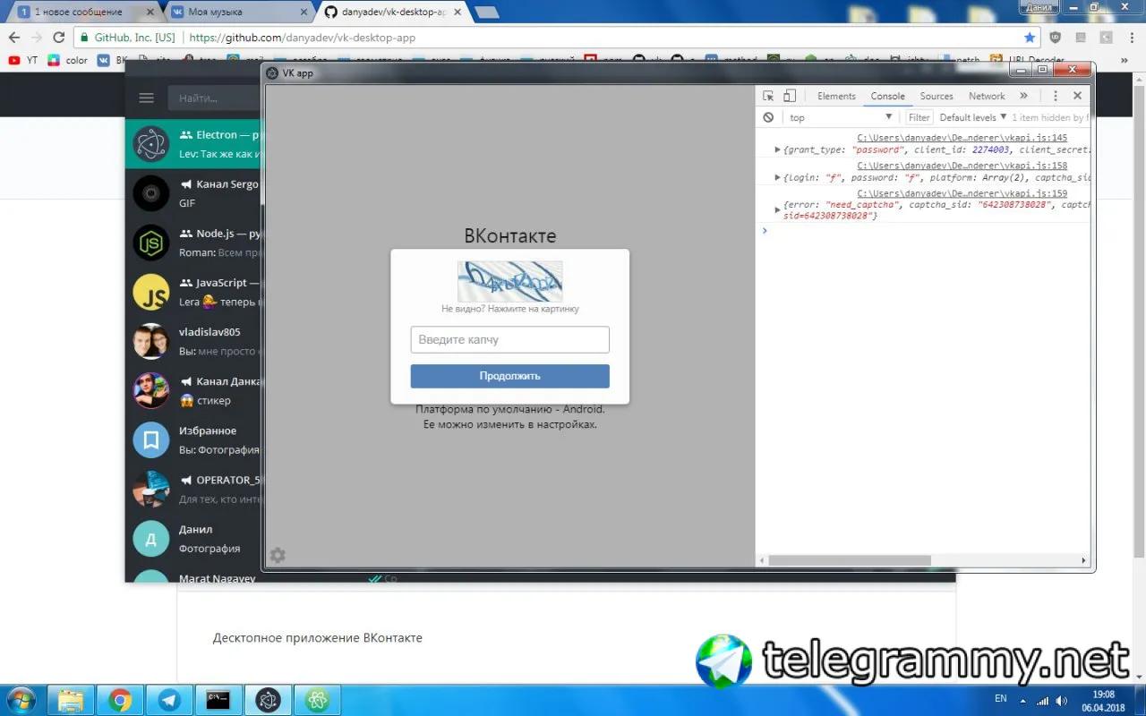Viewport: 1146px width, 716px height.
Task: Open the vkapi.js:158 source link
Action: click(x=962, y=166)
